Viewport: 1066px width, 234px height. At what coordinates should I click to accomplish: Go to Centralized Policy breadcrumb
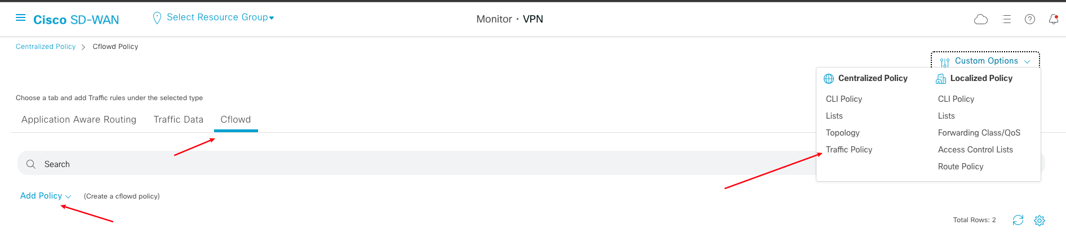[x=46, y=47]
